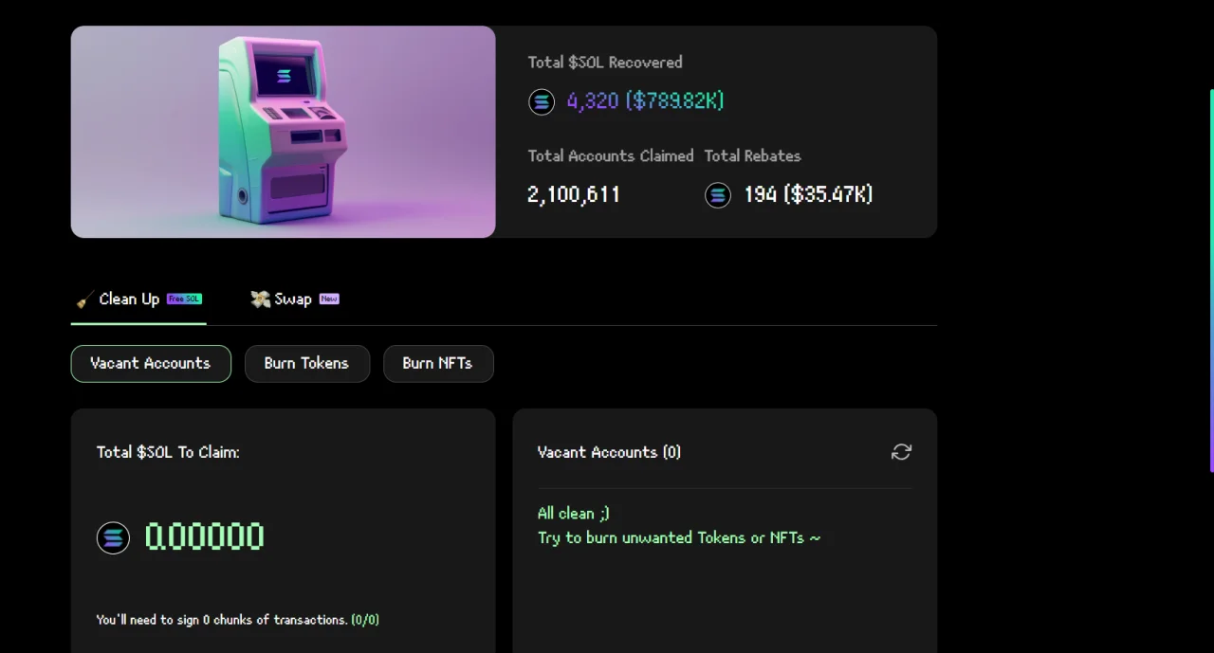1214x653 pixels.
Task: Click the broom icon on Clean Up tab
Action: click(x=84, y=299)
